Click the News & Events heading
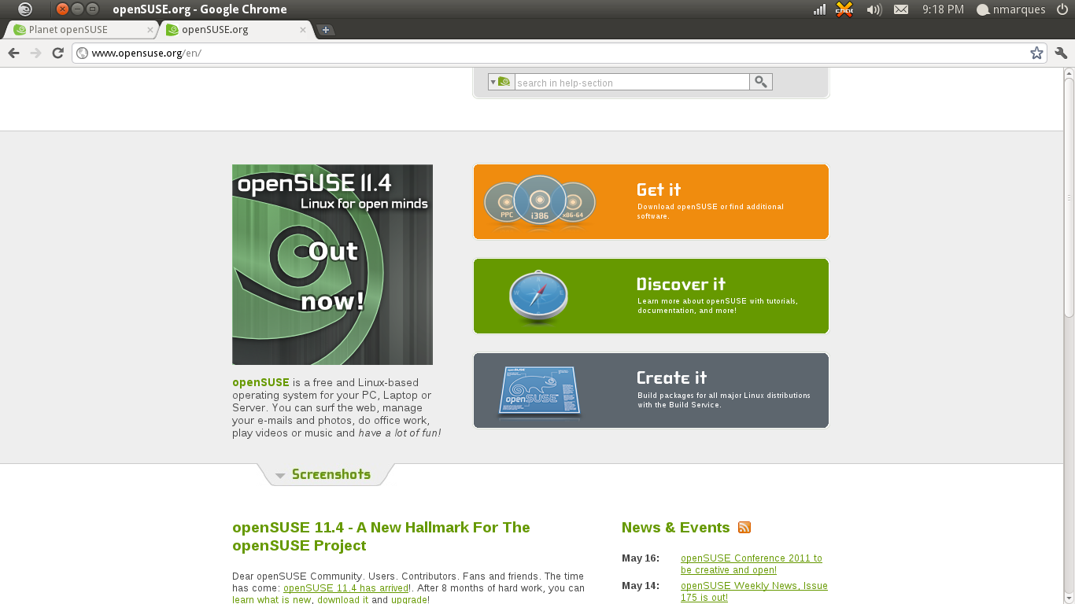Screen dimensions: 1075x604 click(675, 528)
